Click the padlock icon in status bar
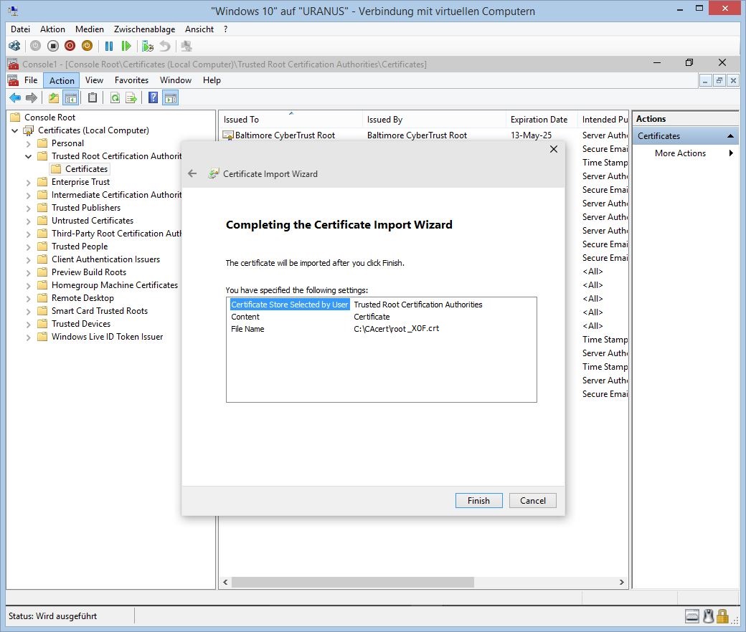Viewport: 746px width, 632px height. [723, 616]
